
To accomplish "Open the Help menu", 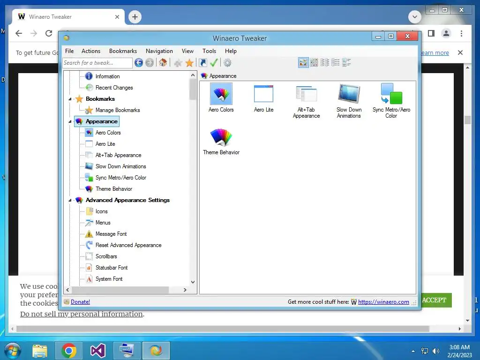I will click(x=231, y=51).
